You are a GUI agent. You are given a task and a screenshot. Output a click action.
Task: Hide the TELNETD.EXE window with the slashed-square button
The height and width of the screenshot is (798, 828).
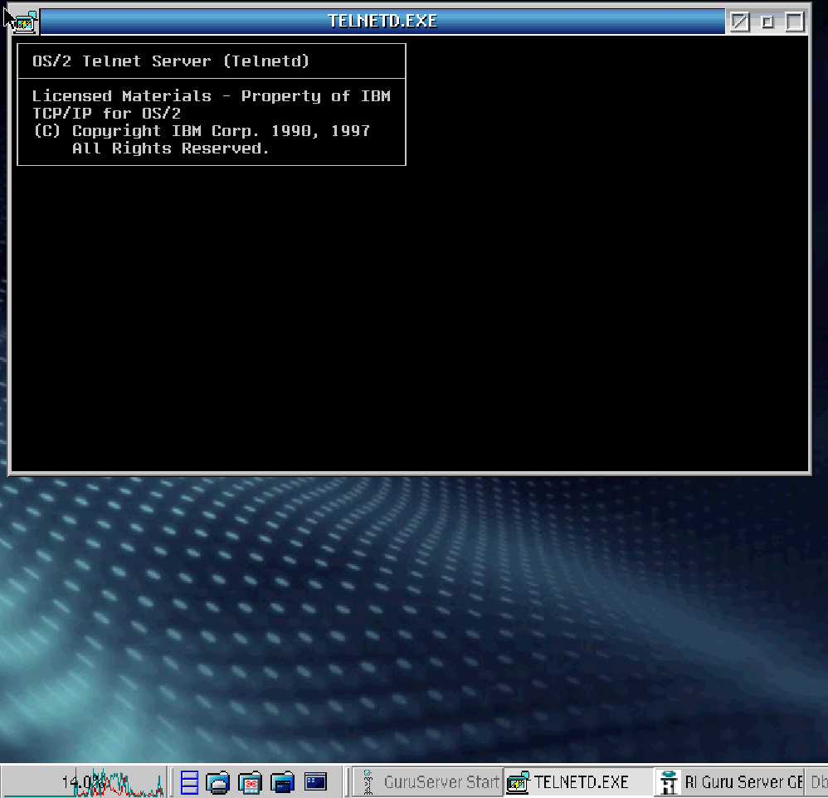pos(740,22)
